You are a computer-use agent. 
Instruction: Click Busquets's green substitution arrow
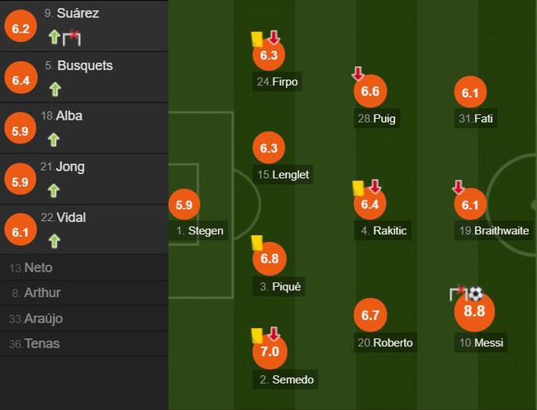pyautogui.click(x=55, y=89)
